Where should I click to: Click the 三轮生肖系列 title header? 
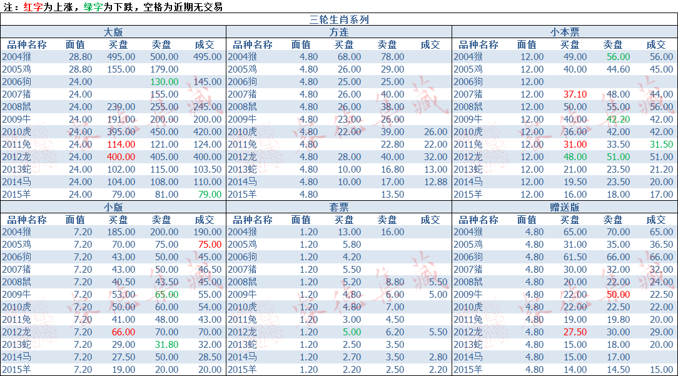pos(339,19)
